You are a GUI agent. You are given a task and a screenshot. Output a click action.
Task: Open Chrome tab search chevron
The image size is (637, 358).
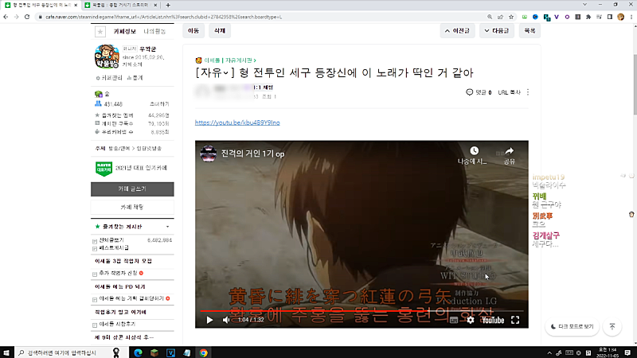pyautogui.click(x=584, y=5)
